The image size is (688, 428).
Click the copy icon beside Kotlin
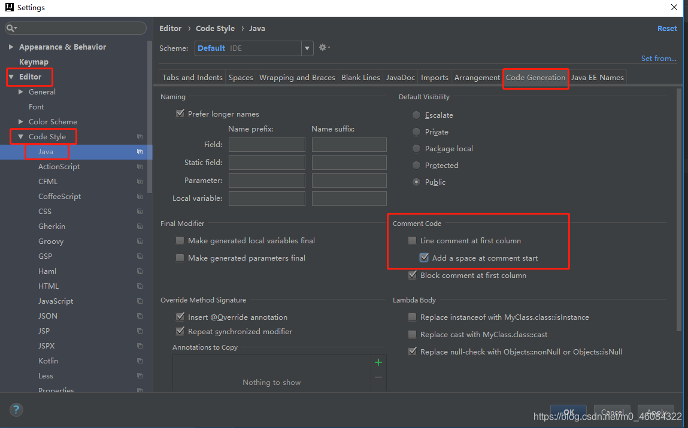(140, 361)
